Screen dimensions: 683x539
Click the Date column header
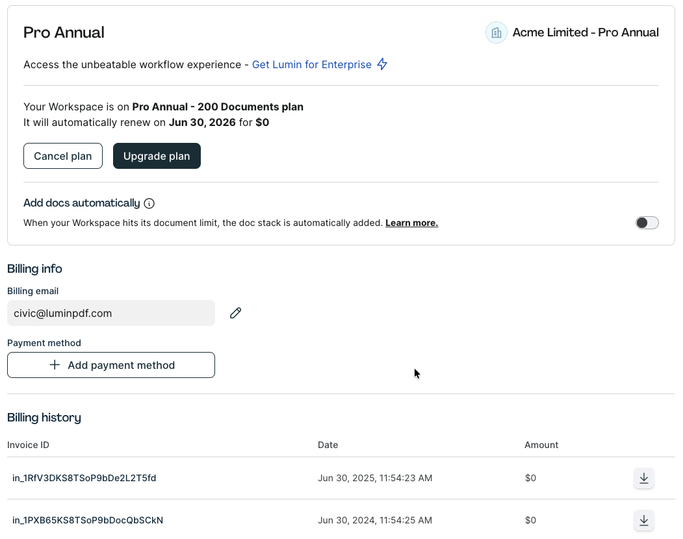[x=328, y=445]
